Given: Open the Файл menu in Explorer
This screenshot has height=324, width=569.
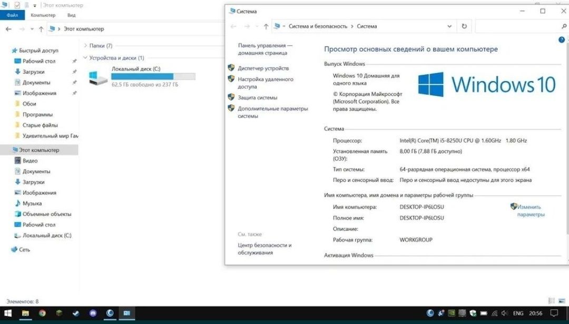Looking at the screenshot, I should point(12,15).
